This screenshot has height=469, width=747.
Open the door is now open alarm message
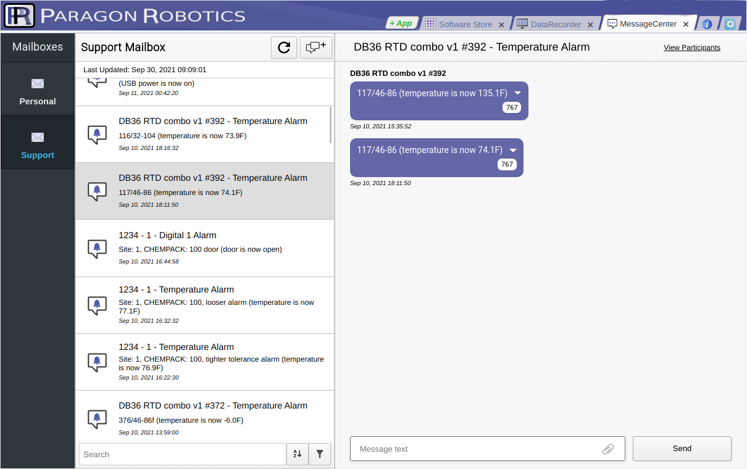coord(205,248)
